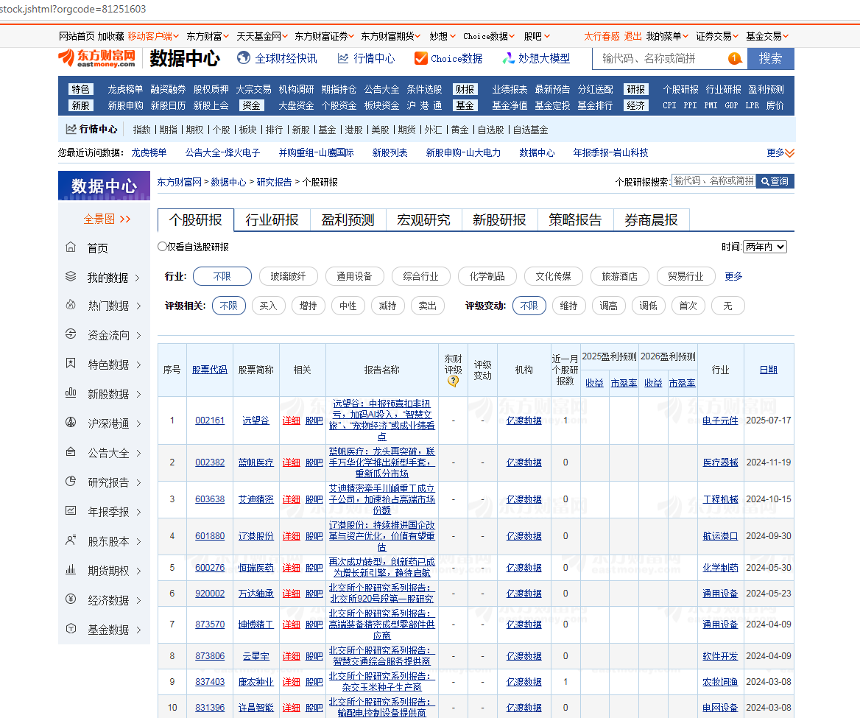Select 卖出 rating filter
The width and height of the screenshot is (860, 718).
[427, 306]
